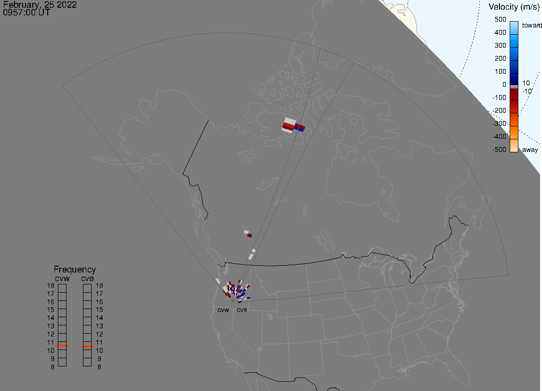Pick the peach swatch between -400 and -500

(x=514, y=146)
